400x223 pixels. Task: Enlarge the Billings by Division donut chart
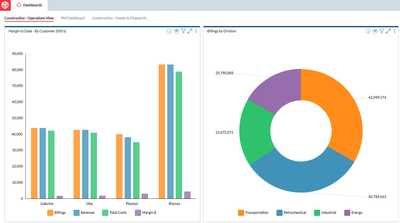(x=388, y=31)
